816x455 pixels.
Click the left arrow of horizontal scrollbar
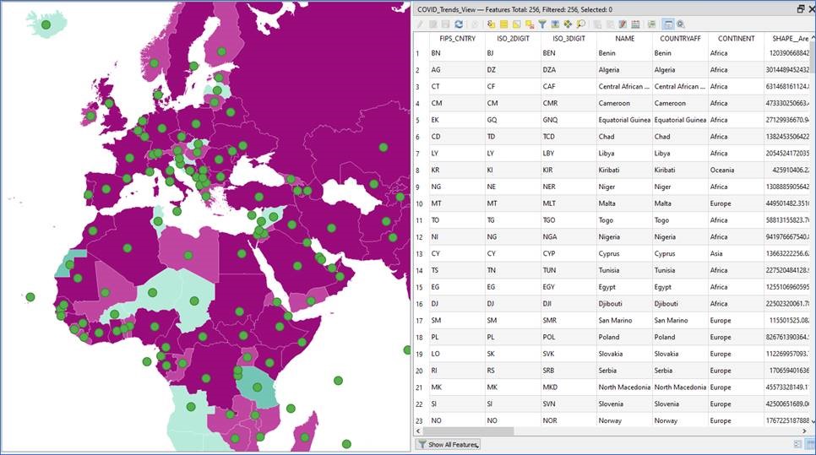pos(418,431)
